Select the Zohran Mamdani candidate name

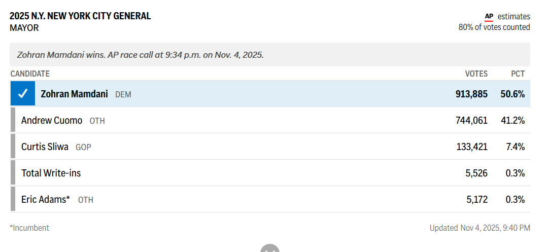[74, 94]
